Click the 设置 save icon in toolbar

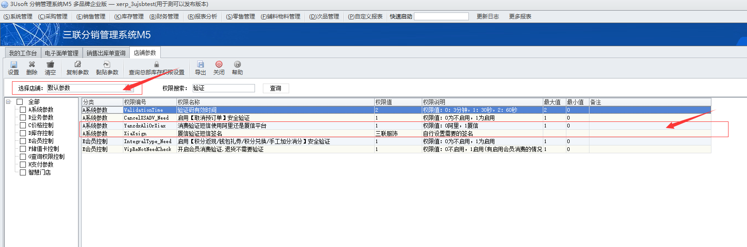13,65
